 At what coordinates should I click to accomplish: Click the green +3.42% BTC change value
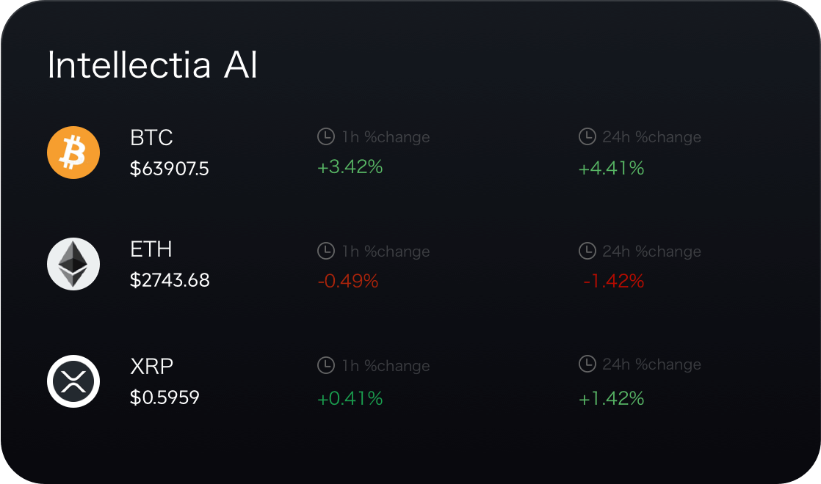(x=350, y=167)
